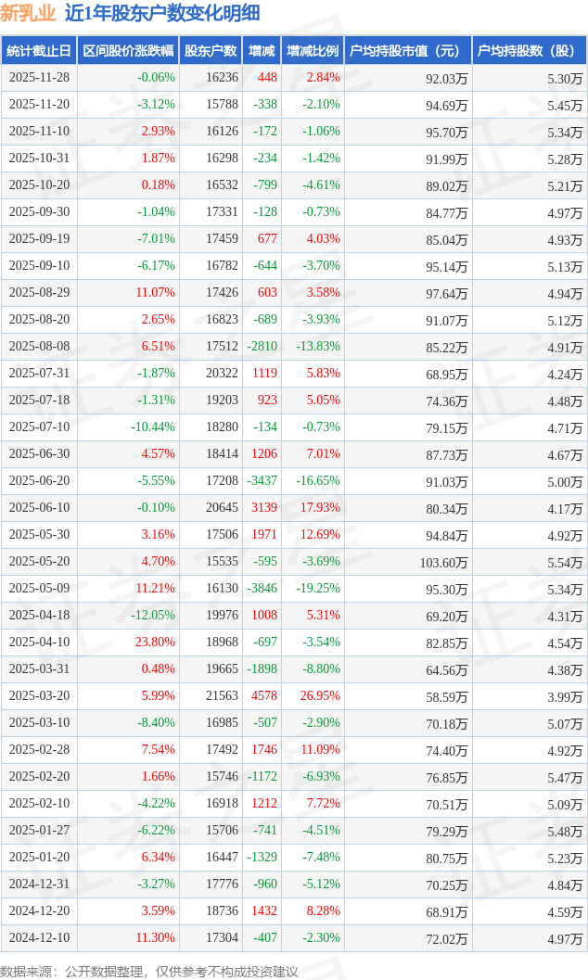Click the 近1年股东户数变化明细 heading
Image resolution: width=588 pixels, height=980 pixels.
162,13
